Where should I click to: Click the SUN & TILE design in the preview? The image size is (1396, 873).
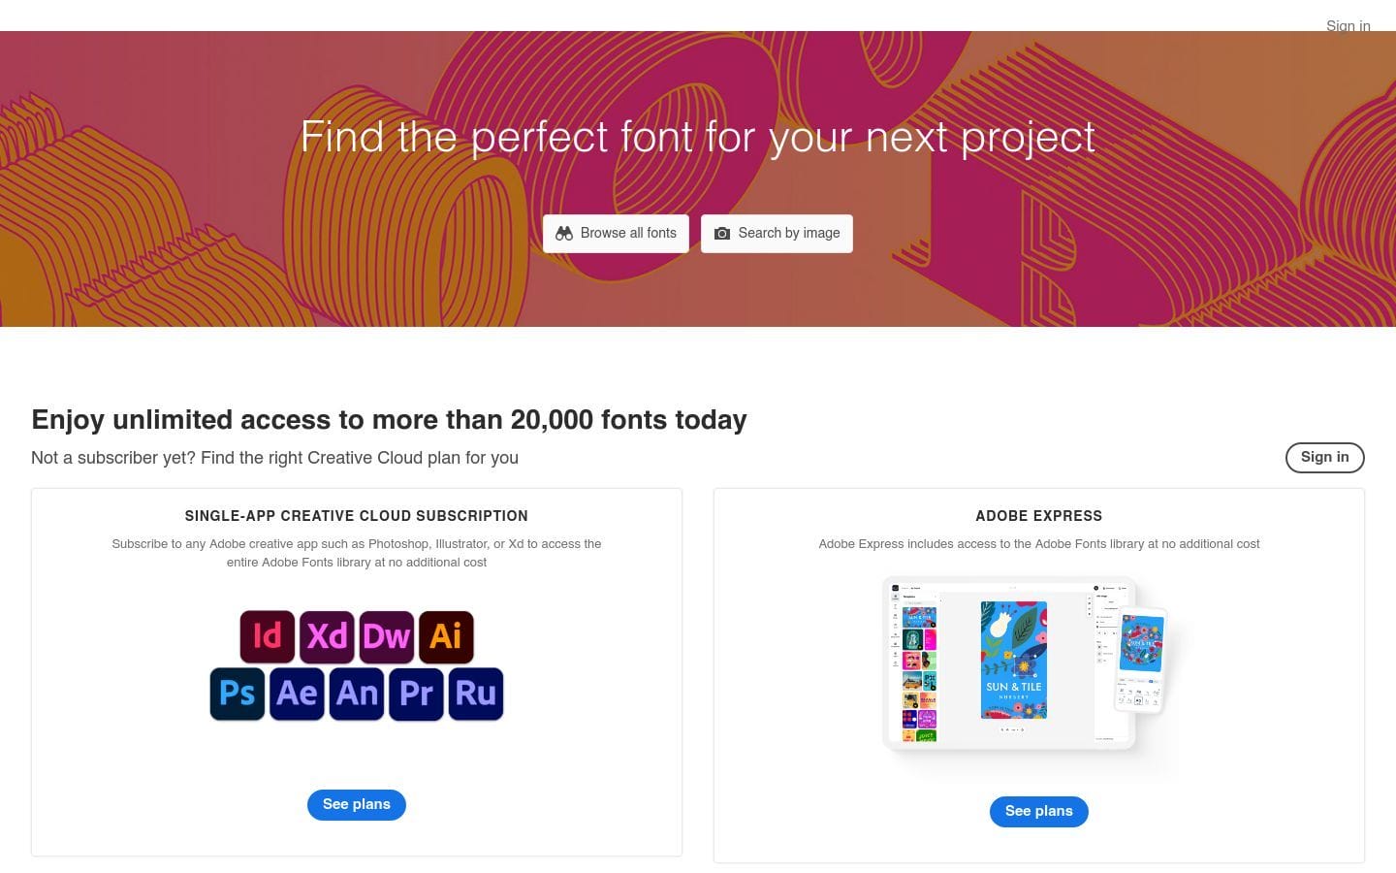point(1014,660)
